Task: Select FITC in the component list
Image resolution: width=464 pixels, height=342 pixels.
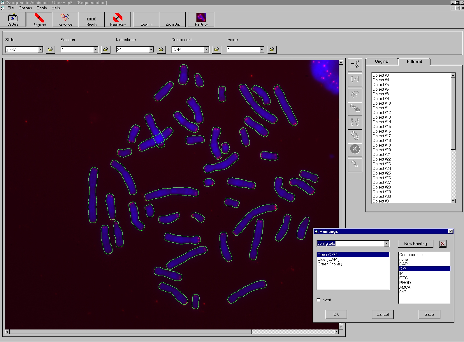Action: (x=424, y=278)
